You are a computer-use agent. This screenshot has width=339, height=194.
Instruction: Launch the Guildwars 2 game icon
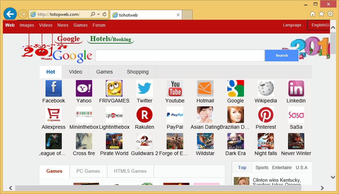click(x=145, y=141)
